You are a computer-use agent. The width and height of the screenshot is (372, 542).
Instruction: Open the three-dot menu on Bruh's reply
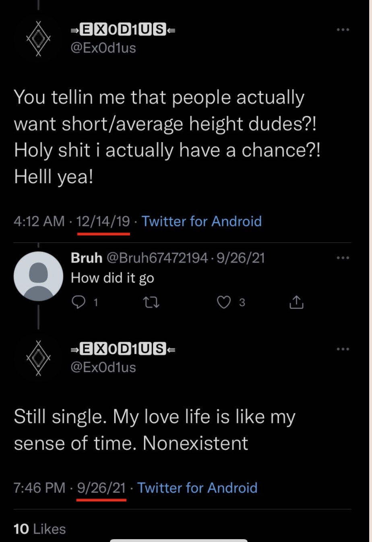tap(343, 258)
